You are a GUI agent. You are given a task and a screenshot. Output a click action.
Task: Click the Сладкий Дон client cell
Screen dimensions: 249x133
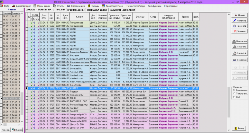point(80,59)
